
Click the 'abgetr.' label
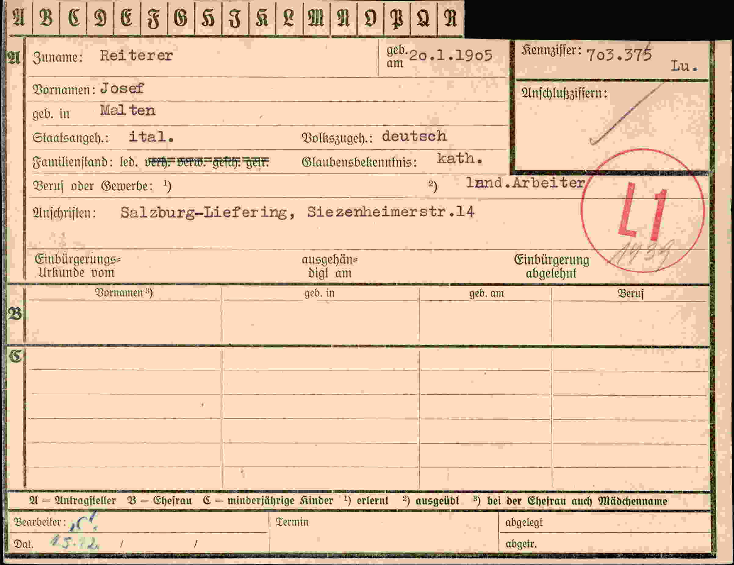pyautogui.click(x=521, y=544)
